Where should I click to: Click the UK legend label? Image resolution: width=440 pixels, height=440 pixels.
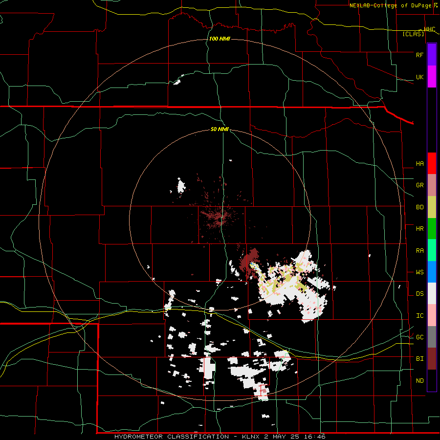(419, 77)
